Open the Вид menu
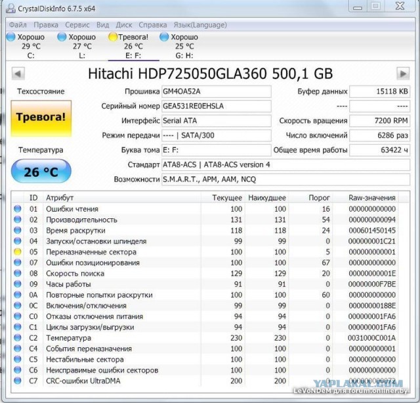This screenshot has width=420, height=403. (102, 25)
